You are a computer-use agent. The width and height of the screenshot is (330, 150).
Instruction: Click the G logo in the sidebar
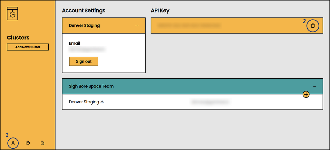(13, 14)
